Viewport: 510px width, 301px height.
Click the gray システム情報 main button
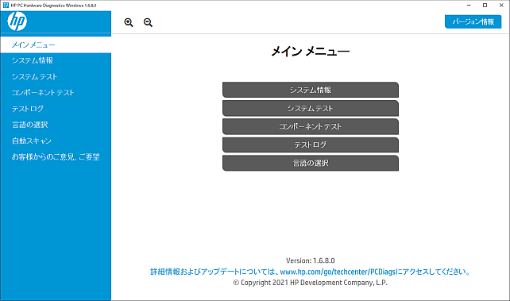click(311, 90)
